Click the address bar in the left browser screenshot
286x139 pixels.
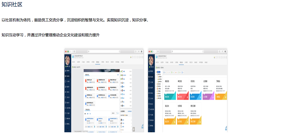[104, 52]
